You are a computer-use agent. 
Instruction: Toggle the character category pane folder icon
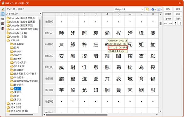click(x=147, y=9)
